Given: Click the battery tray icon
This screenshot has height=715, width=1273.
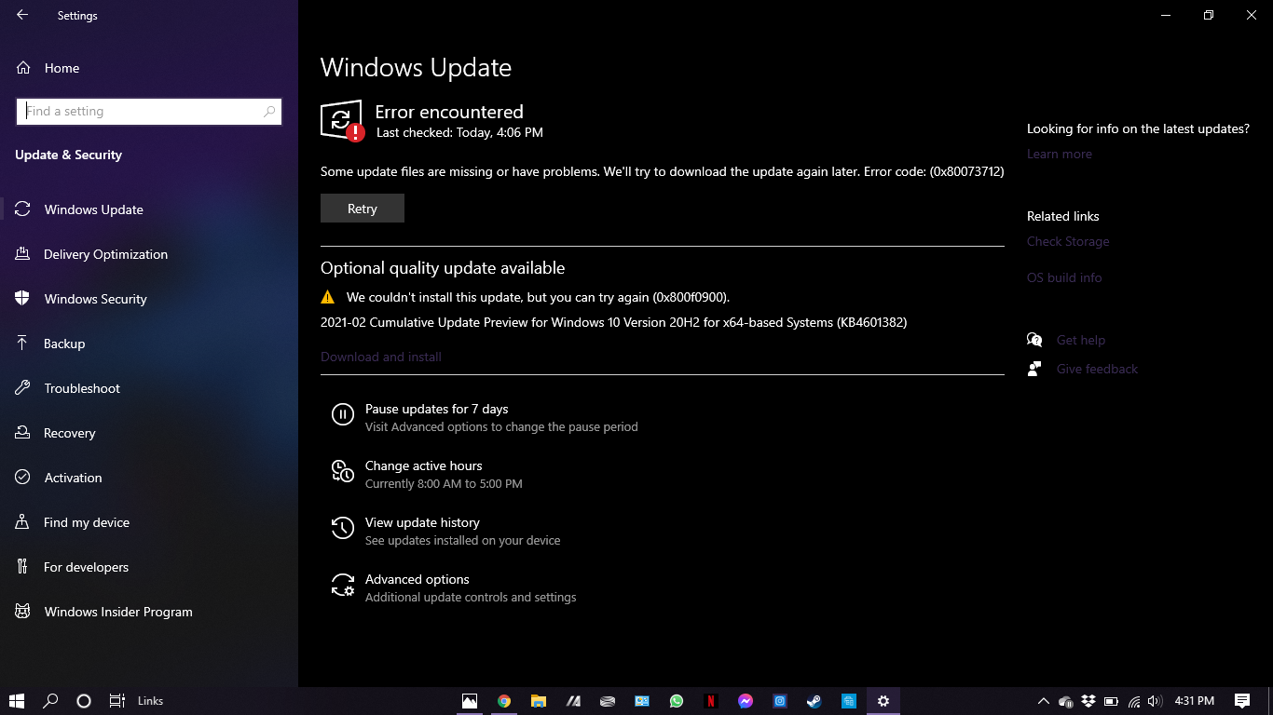Looking at the screenshot, I should (x=1111, y=701).
